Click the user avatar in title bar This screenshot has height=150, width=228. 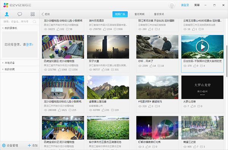(172, 5)
